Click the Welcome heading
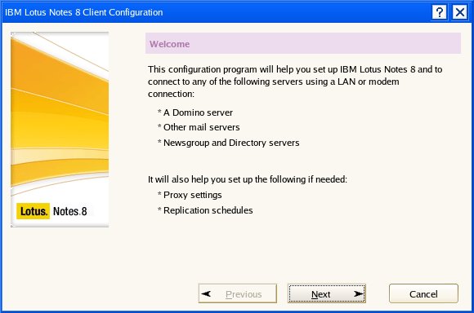The width and height of the screenshot is (474, 313). pyautogui.click(x=170, y=44)
